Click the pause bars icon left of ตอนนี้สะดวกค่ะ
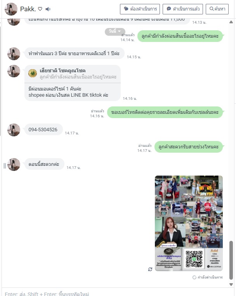The image size is (236, 296). click(5, 166)
